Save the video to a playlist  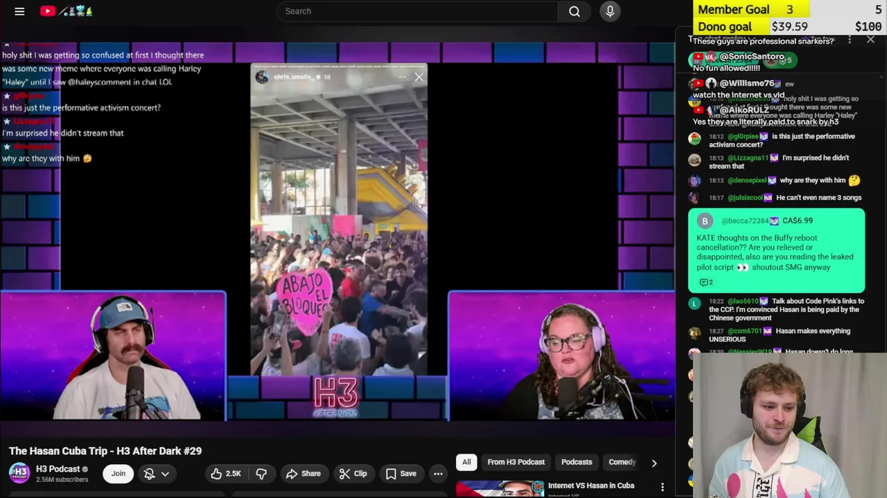(x=401, y=474)
